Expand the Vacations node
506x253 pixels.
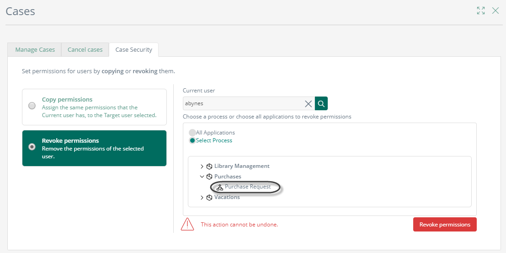pyautogui.click(x=202, y=198)
